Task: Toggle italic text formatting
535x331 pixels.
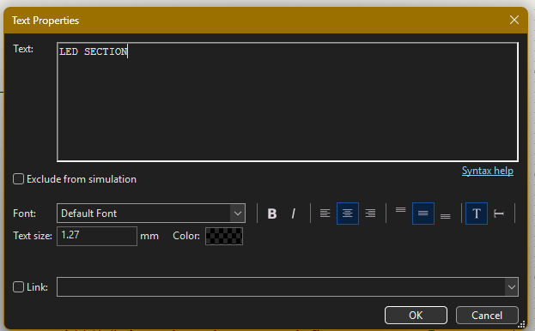Action: [x=293, y=214]
